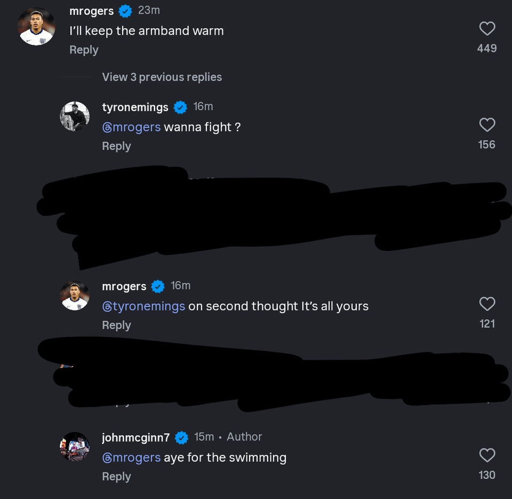Screen dimensions: 512x499
Task: Click the johnmcginn7 username
Action: tap(135, 438)
